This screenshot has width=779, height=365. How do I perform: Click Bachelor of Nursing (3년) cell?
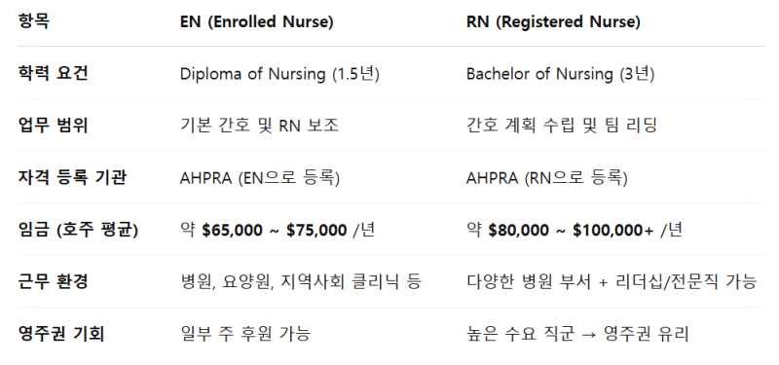point(561,74)
